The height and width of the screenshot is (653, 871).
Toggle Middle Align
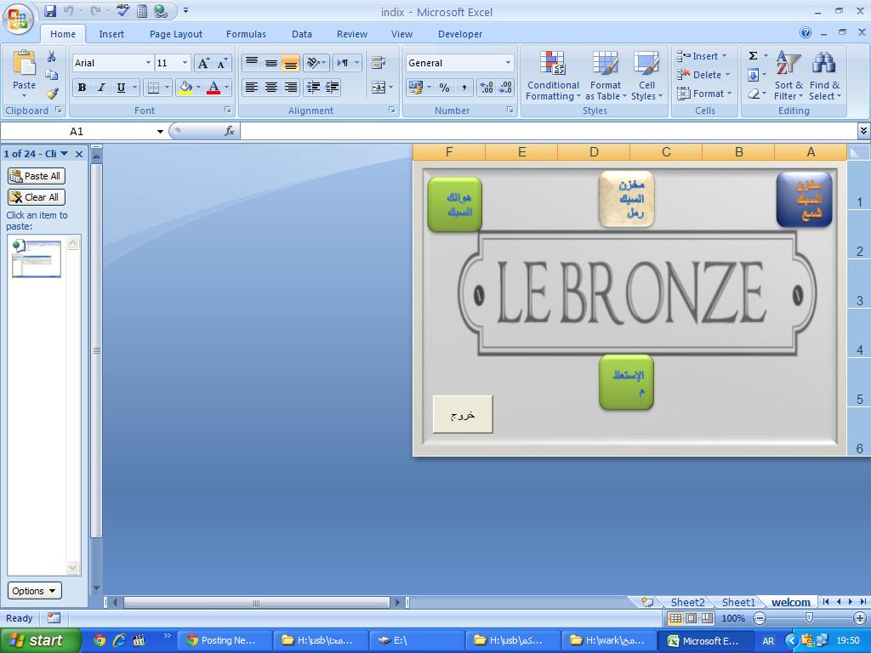pos(271,62)
